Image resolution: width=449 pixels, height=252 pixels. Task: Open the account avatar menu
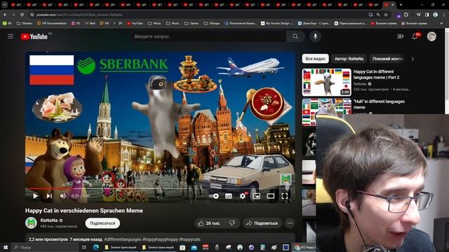(431, 36)
